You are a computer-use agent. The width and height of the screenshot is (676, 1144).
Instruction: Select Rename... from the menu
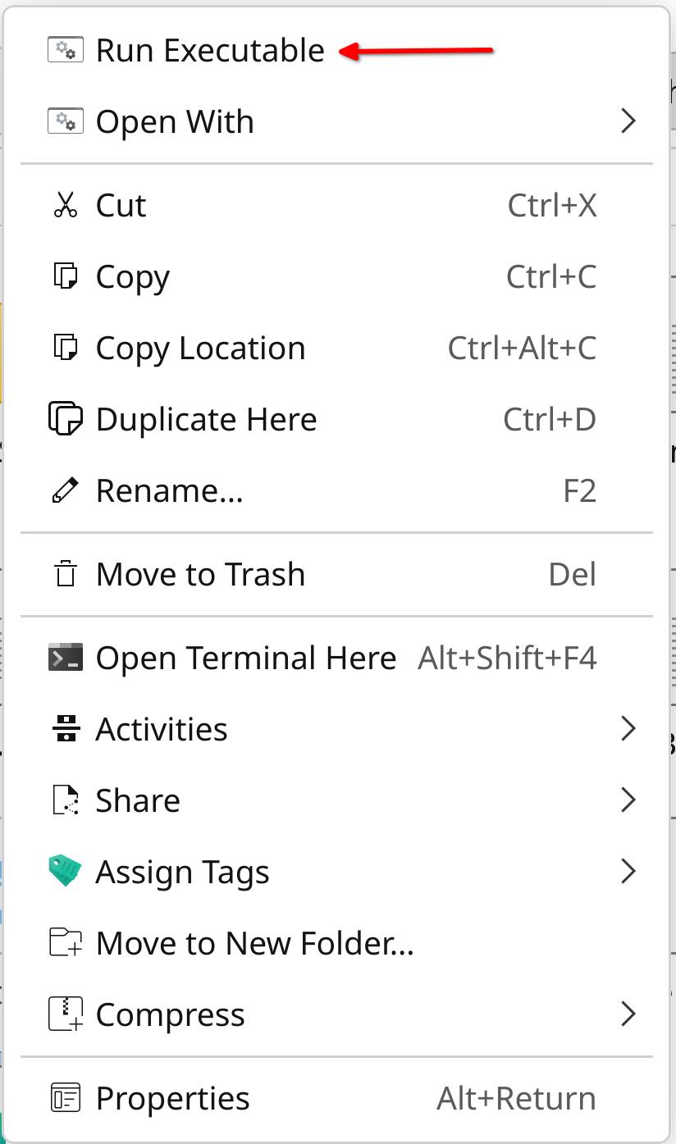337,490
